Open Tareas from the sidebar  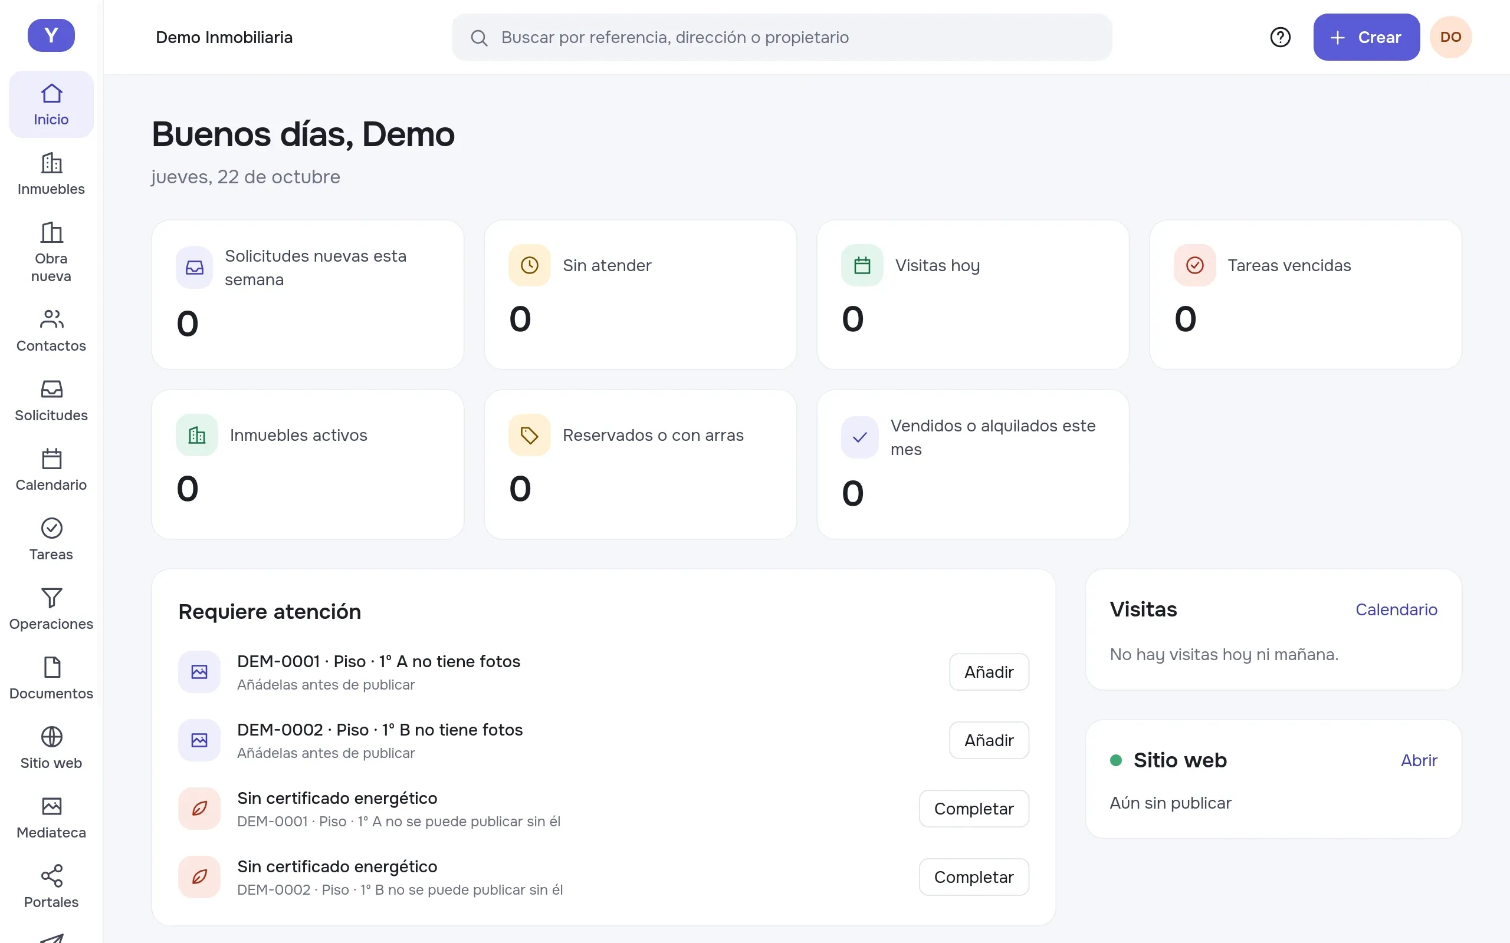pyautogui.click(x=51, y=539)
